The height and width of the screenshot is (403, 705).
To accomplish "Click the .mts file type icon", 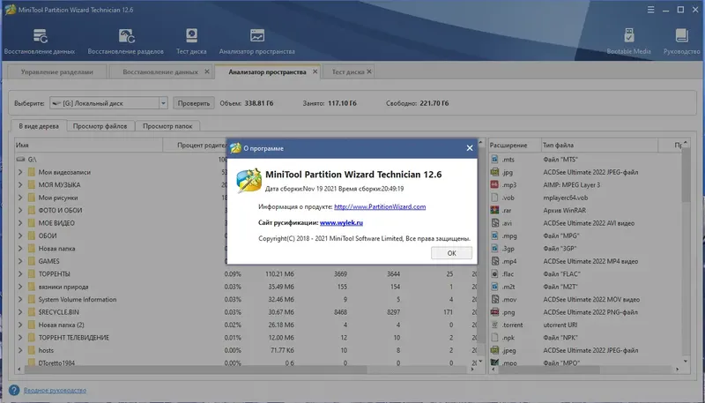I will [x=494, y=160].
